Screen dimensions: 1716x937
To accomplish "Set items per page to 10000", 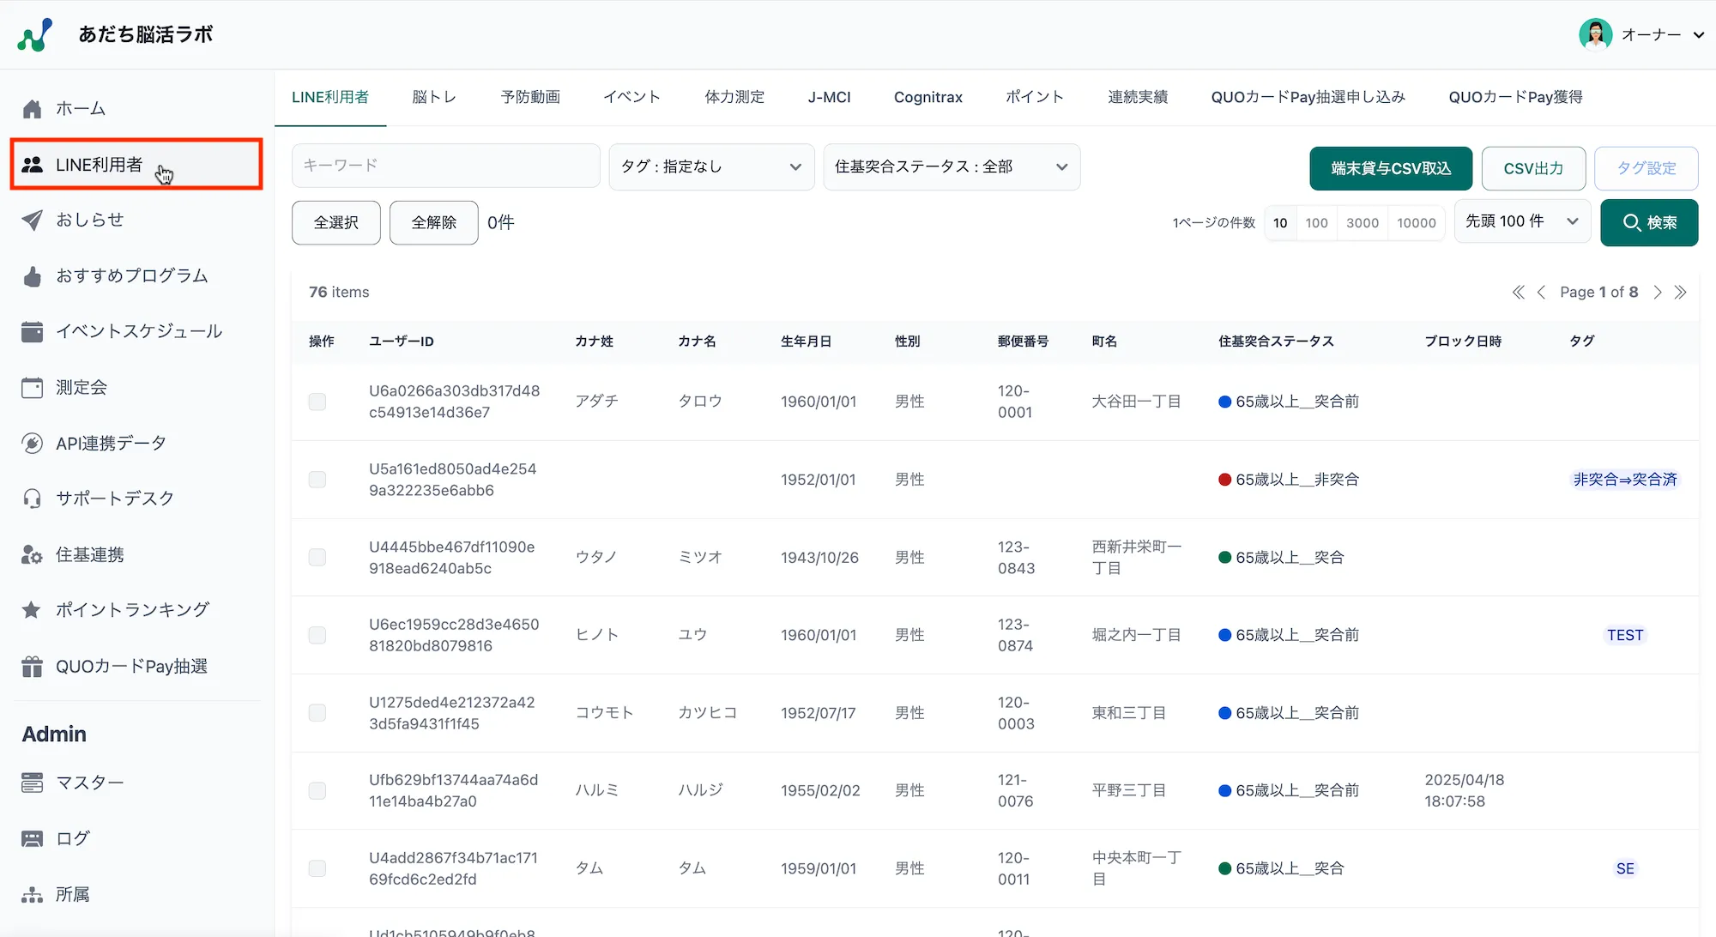I will click(x=1416, y=223).
